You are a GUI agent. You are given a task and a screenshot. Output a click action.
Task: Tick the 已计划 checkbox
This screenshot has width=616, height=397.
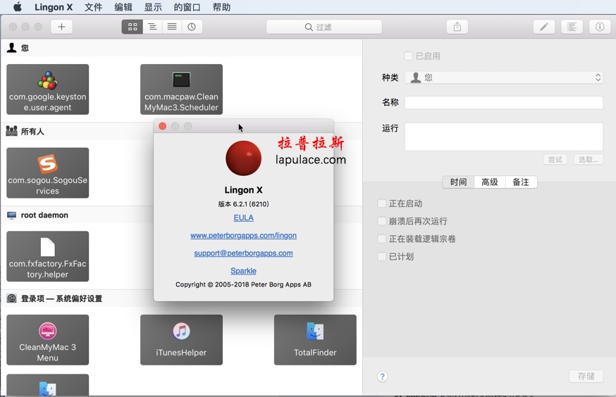coord(382,256)
